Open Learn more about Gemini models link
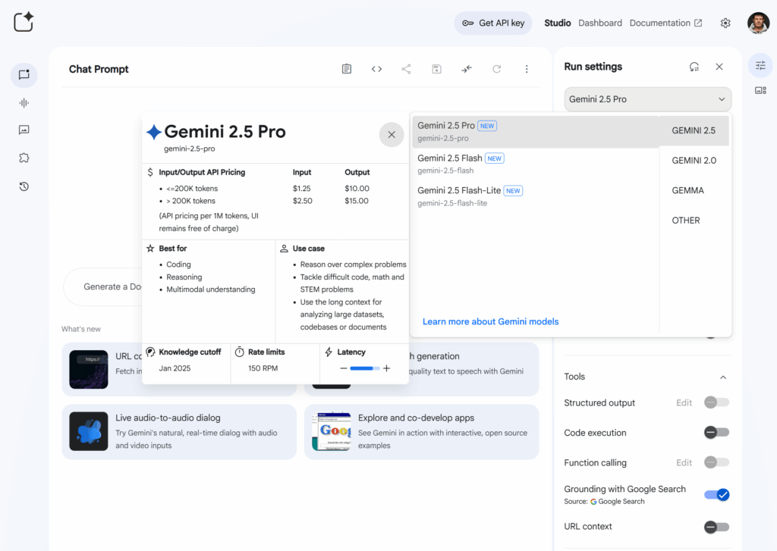The width and height of the screenshot is (777, 551). click(x=491, y=322)
